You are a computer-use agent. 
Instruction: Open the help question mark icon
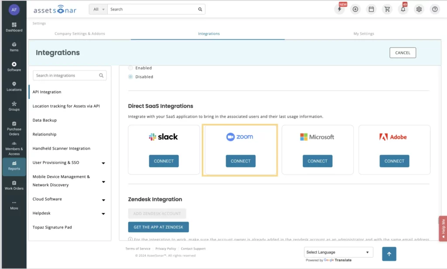pyautogui.click(x=434, y=9)
